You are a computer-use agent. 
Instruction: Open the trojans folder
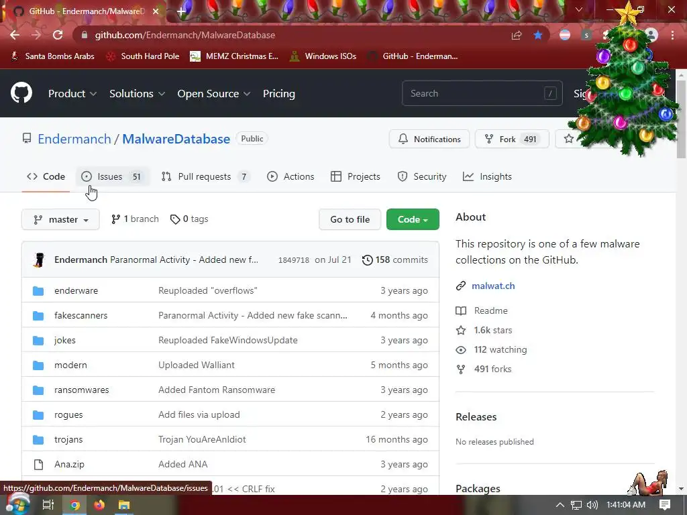coord(68,439)
